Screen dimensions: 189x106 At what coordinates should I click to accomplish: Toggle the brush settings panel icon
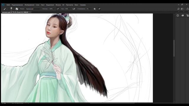pos(17,9)
